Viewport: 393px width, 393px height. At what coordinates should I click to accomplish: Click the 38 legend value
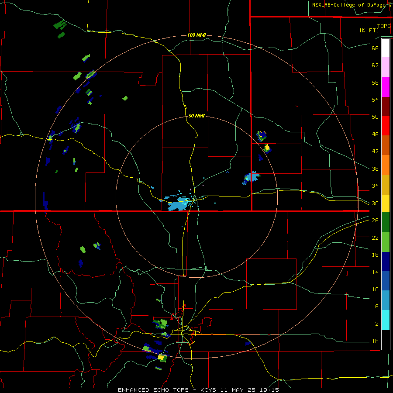375,169
